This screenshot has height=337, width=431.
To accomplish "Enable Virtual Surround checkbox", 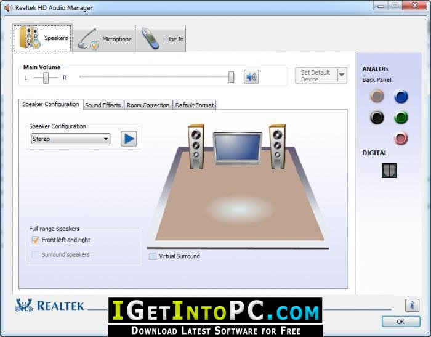I will click(x=152, y=256).
